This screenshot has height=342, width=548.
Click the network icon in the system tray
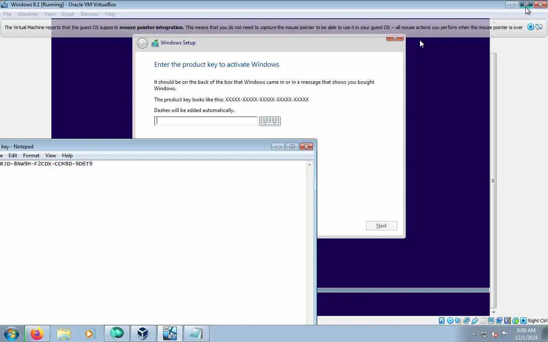point(484,334)
